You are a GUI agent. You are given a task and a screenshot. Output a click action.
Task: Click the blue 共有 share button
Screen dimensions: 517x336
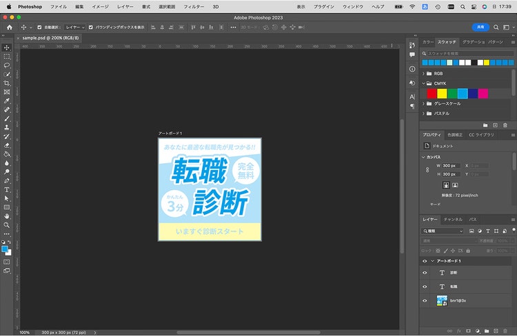(480, 28)
